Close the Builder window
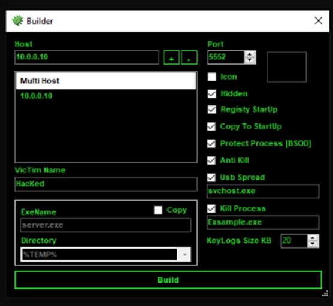This screenshot has height=306, width=333. pos(319,21)
